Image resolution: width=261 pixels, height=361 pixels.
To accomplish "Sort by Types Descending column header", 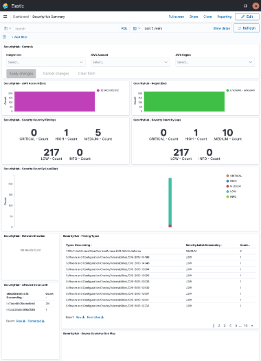I will [79, 245].
